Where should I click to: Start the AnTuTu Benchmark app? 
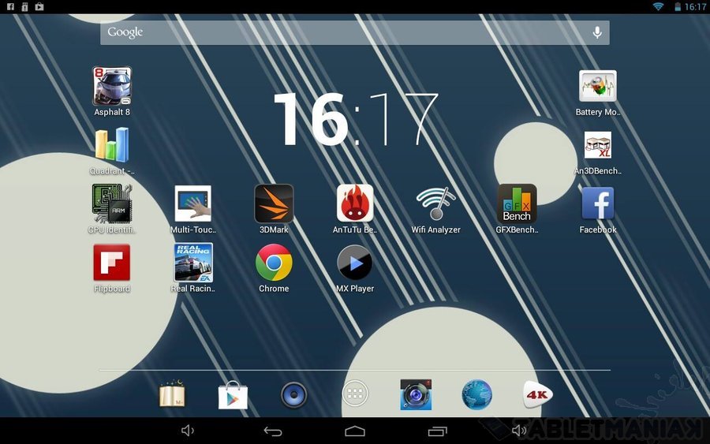[355, 203]
